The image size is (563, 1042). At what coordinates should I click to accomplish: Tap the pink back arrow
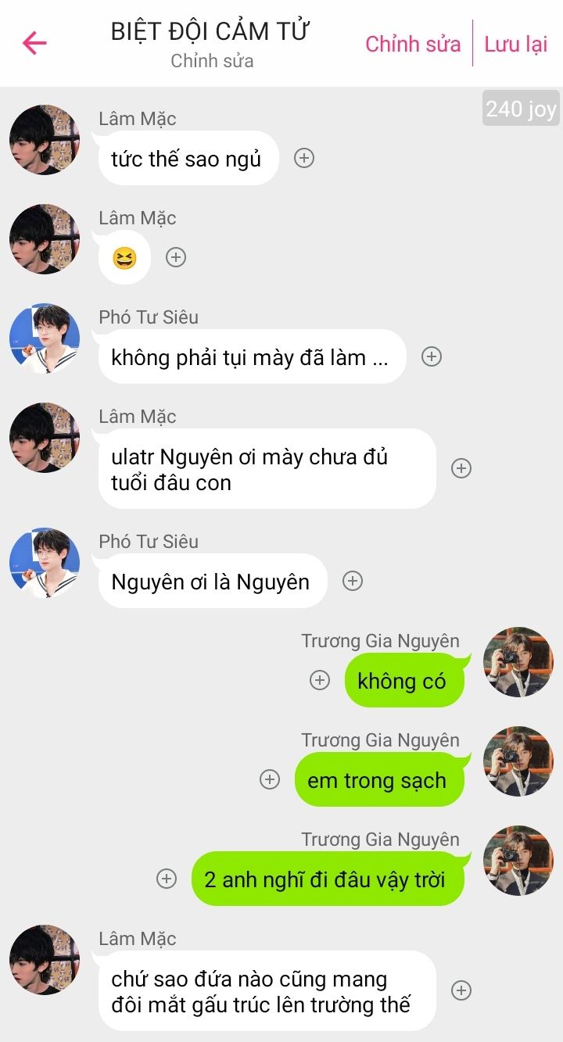pos(35,43)
